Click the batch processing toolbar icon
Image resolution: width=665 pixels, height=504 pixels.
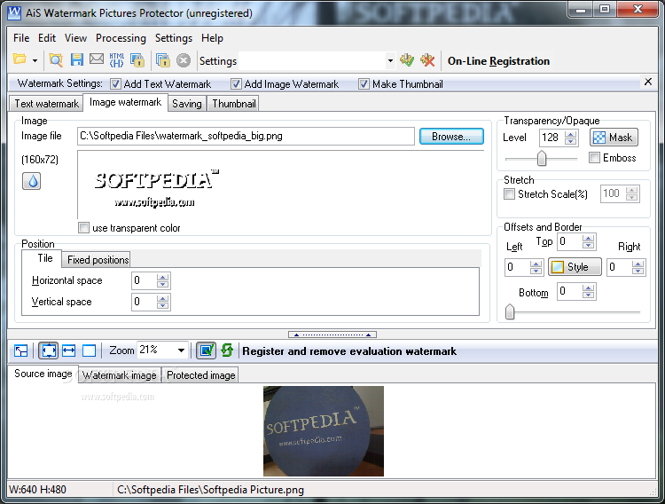point(163,60)
